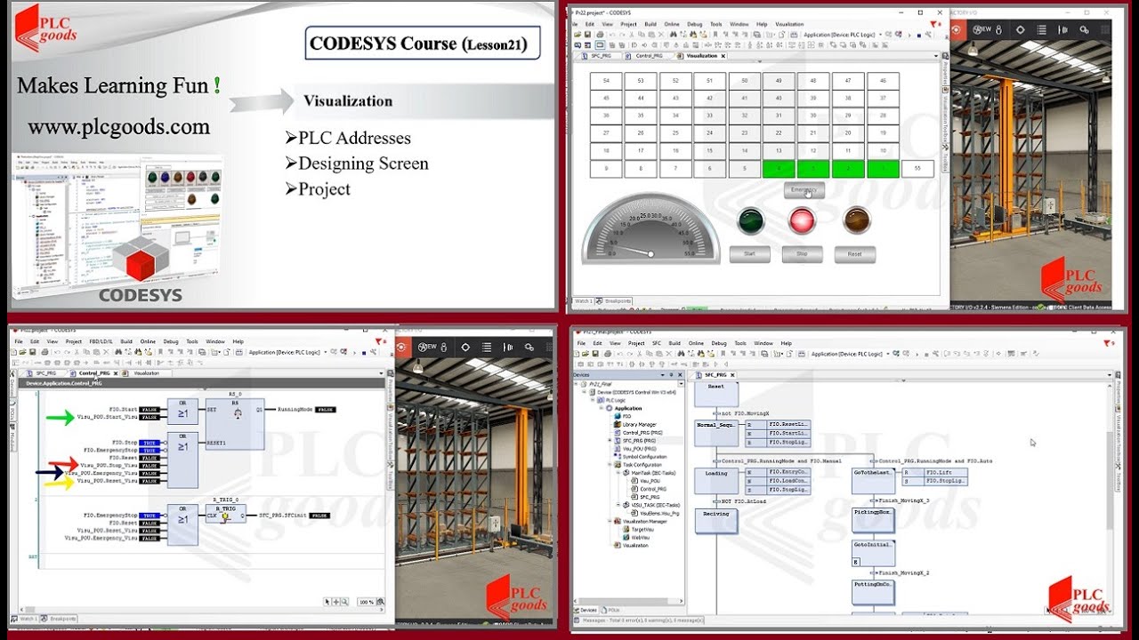The image size is (1139, 640).
Task: Open the FBD/LD/IL menu in the menu bar
Action: [x=101, y=341]
